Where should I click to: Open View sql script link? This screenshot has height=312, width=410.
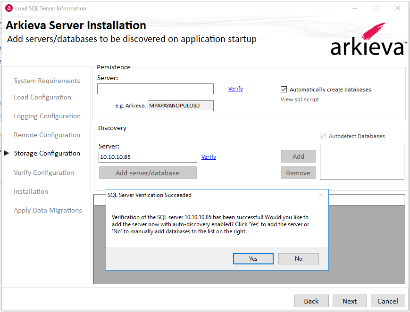(300, 99)
